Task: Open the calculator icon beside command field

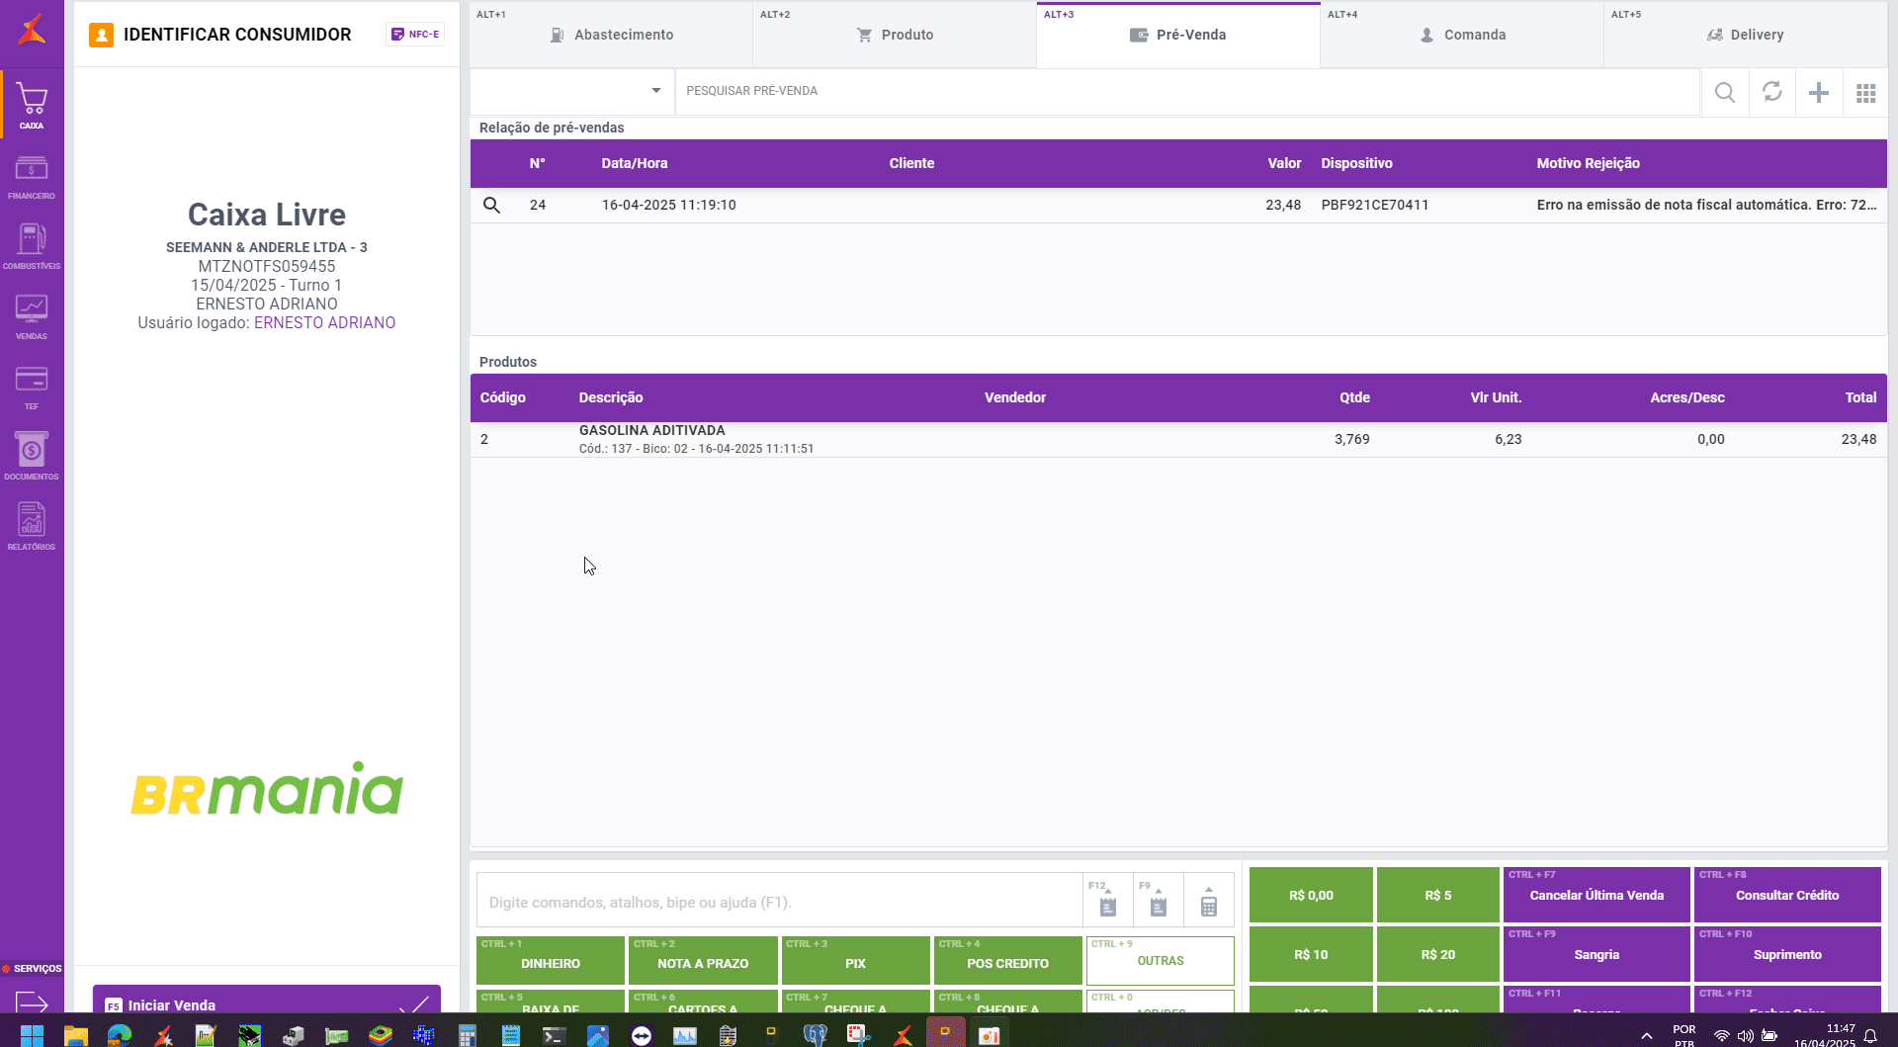Action: click(1208, 901)
